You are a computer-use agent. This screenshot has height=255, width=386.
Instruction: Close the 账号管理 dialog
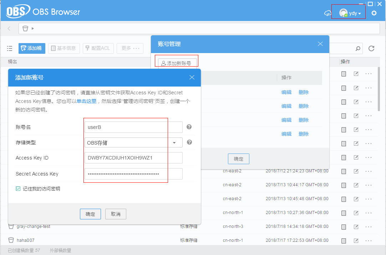[320, 44]
